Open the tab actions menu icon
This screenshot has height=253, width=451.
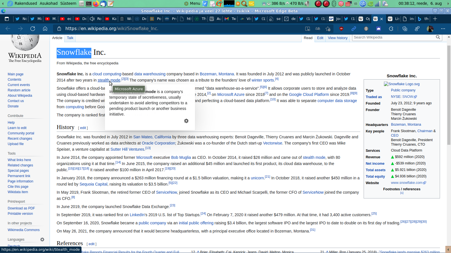coord(7,19)
